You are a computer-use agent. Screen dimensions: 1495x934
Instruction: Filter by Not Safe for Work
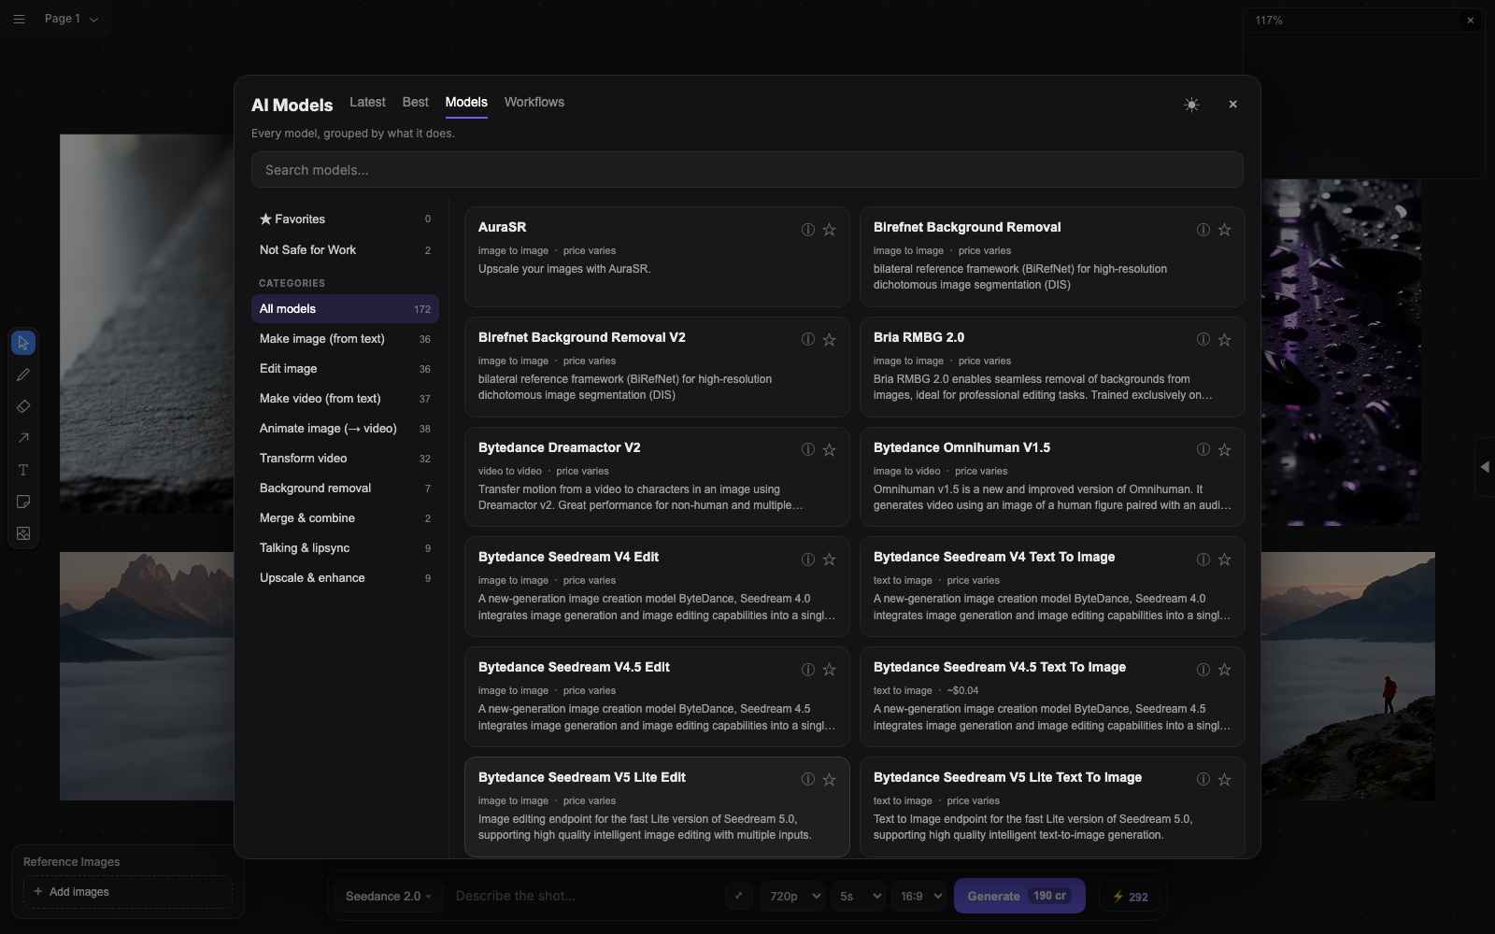pos(345,250)
